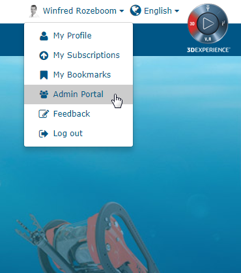
Task: Click Winfred Rozeboom's avatar photo
Action: point(35,11)
